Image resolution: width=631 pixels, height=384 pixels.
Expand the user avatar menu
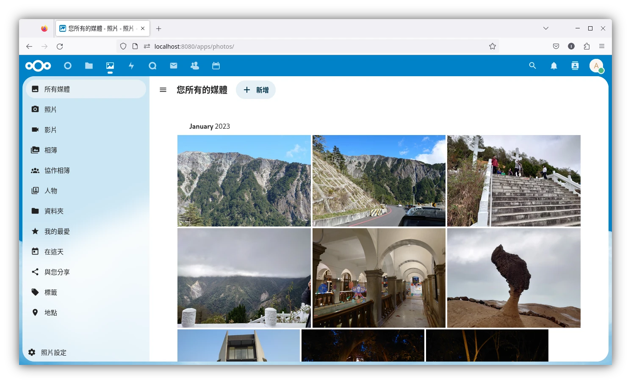[596, 66]
